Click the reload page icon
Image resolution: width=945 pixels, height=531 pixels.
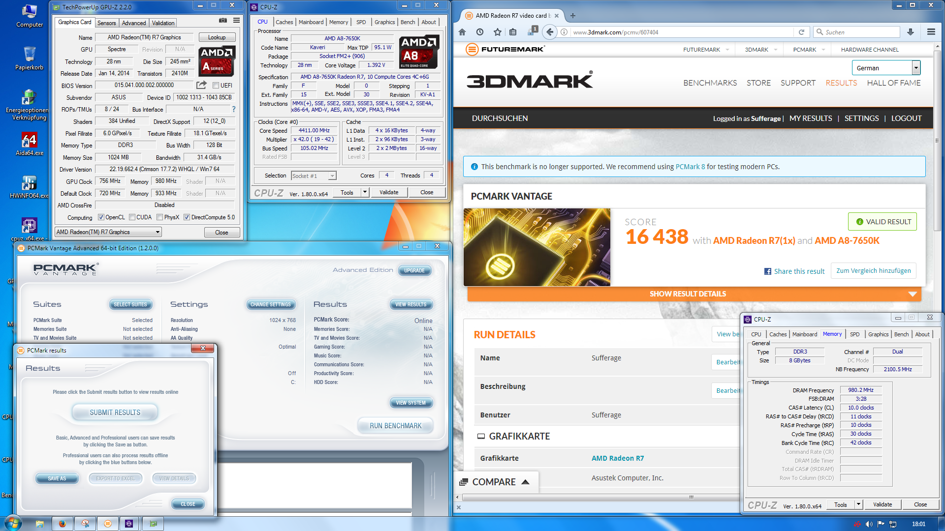click(801, 32)
